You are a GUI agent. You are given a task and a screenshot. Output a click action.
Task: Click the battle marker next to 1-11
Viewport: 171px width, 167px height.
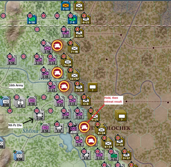point(64,86)
